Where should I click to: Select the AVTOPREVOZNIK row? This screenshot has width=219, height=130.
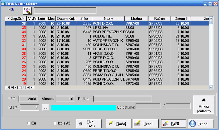[x=107, y=41]
